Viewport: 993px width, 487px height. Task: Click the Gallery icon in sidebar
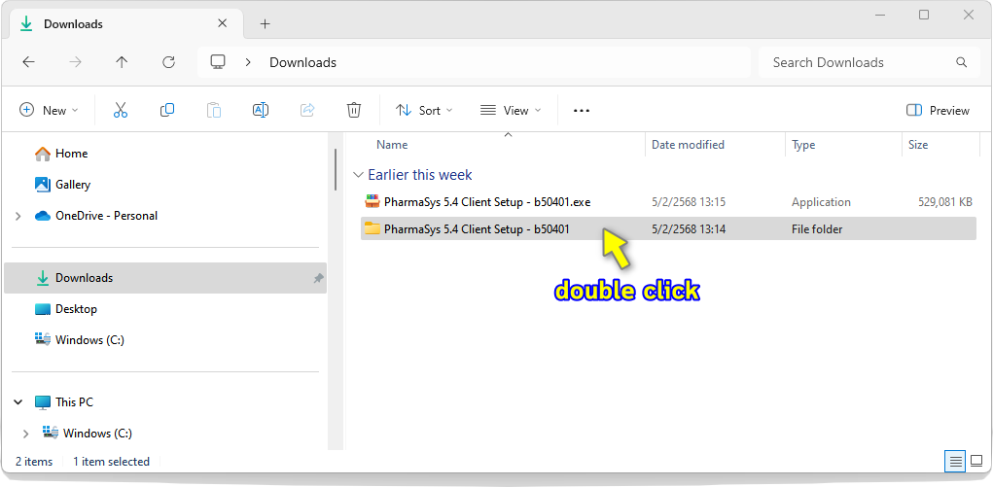43,185
